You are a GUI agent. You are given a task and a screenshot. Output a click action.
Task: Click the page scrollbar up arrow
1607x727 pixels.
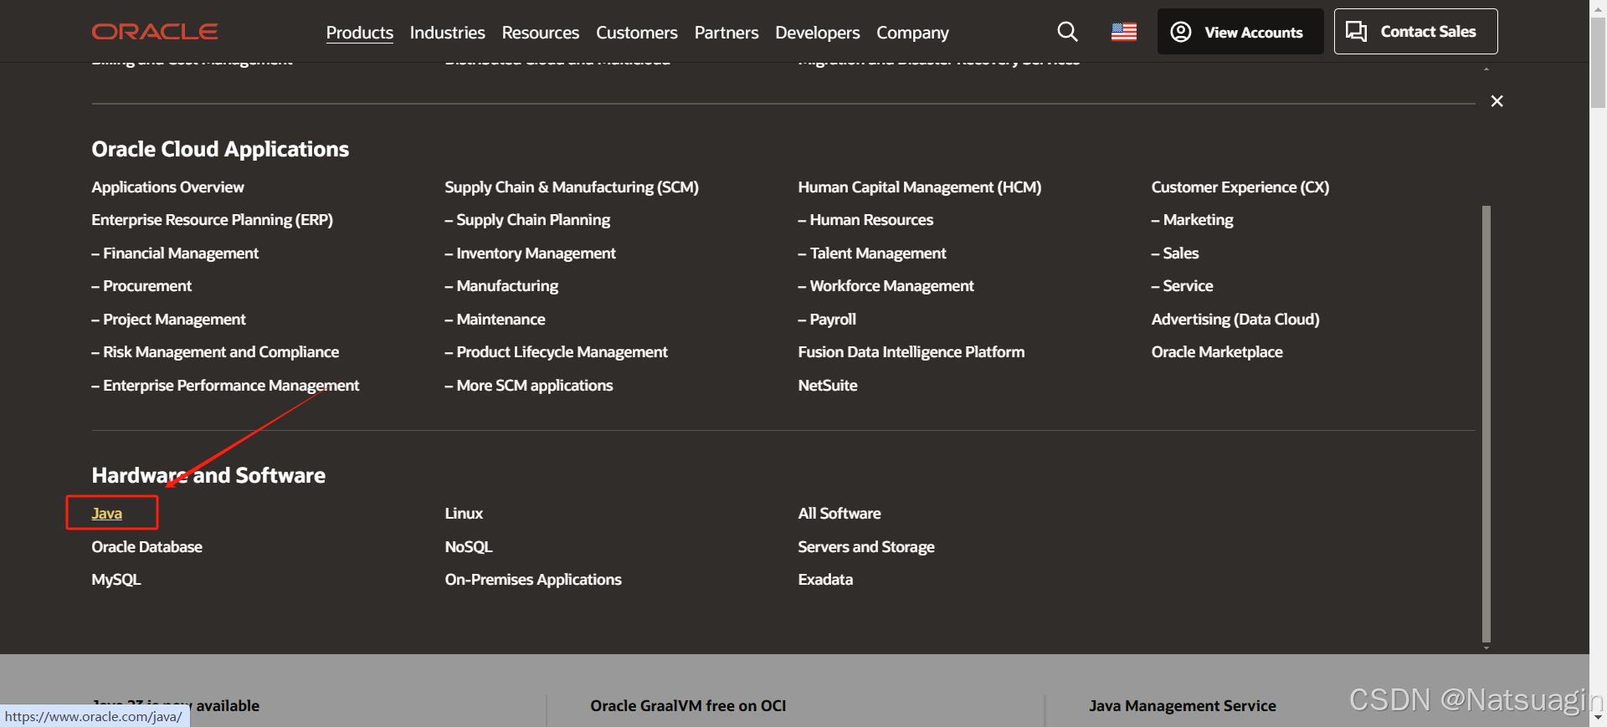(x=1599, y=8)
